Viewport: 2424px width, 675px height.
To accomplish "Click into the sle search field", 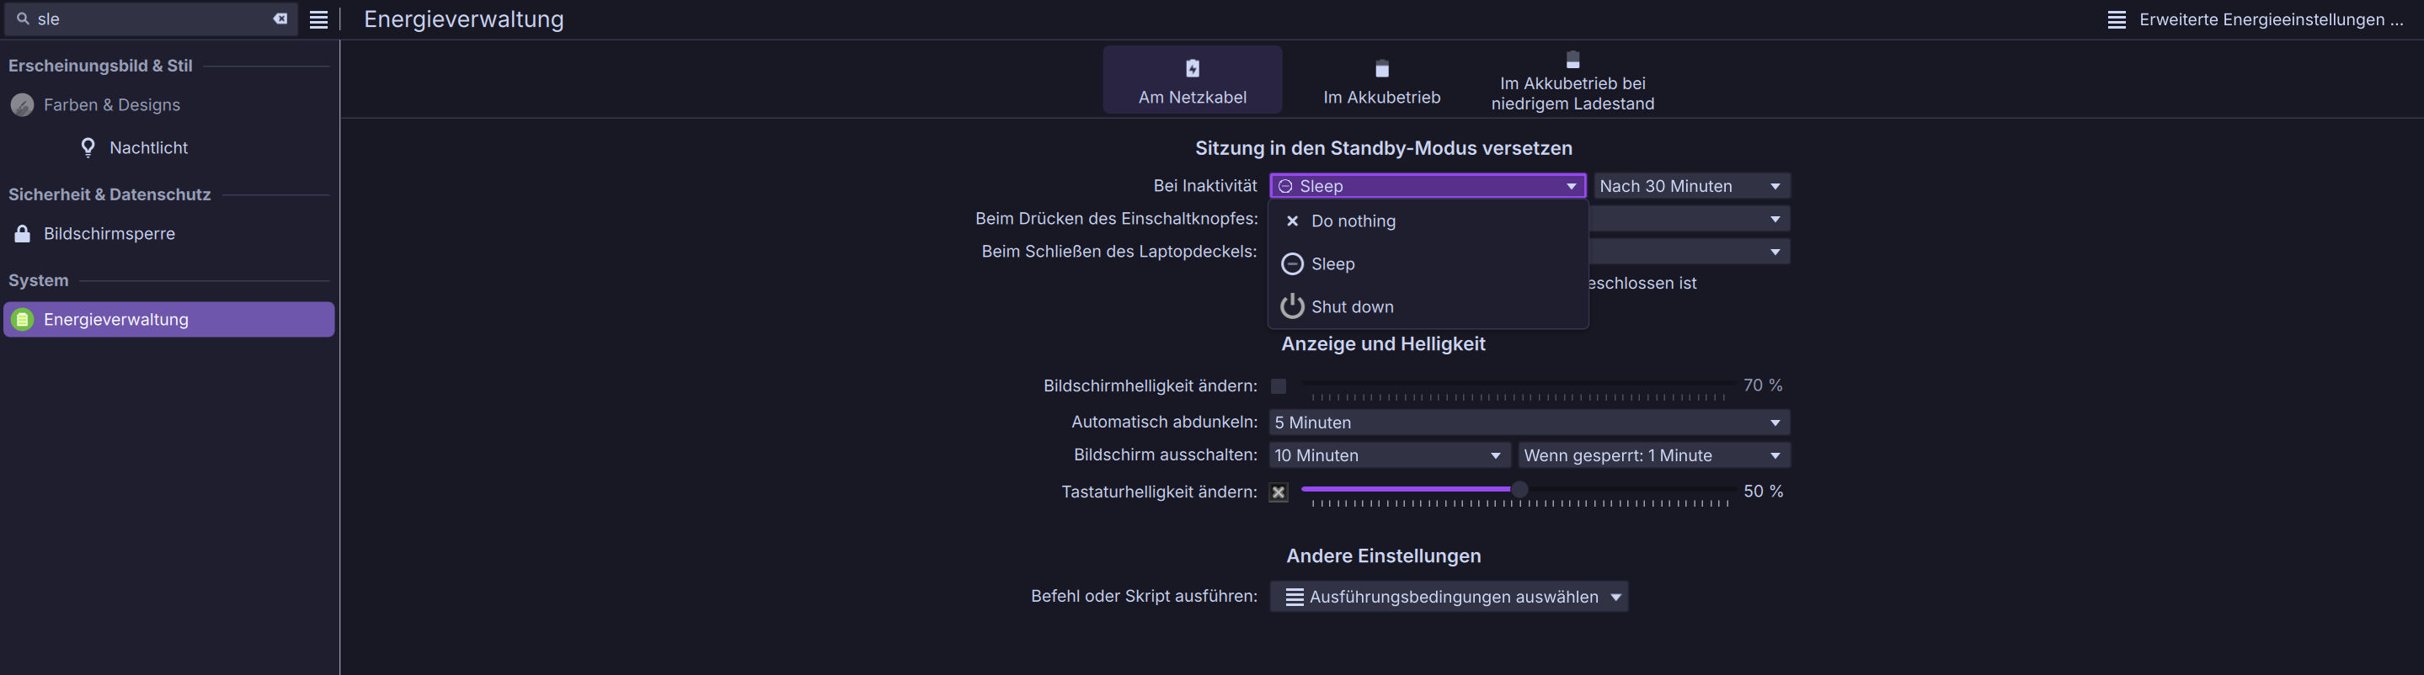I will tap(151, 19).
